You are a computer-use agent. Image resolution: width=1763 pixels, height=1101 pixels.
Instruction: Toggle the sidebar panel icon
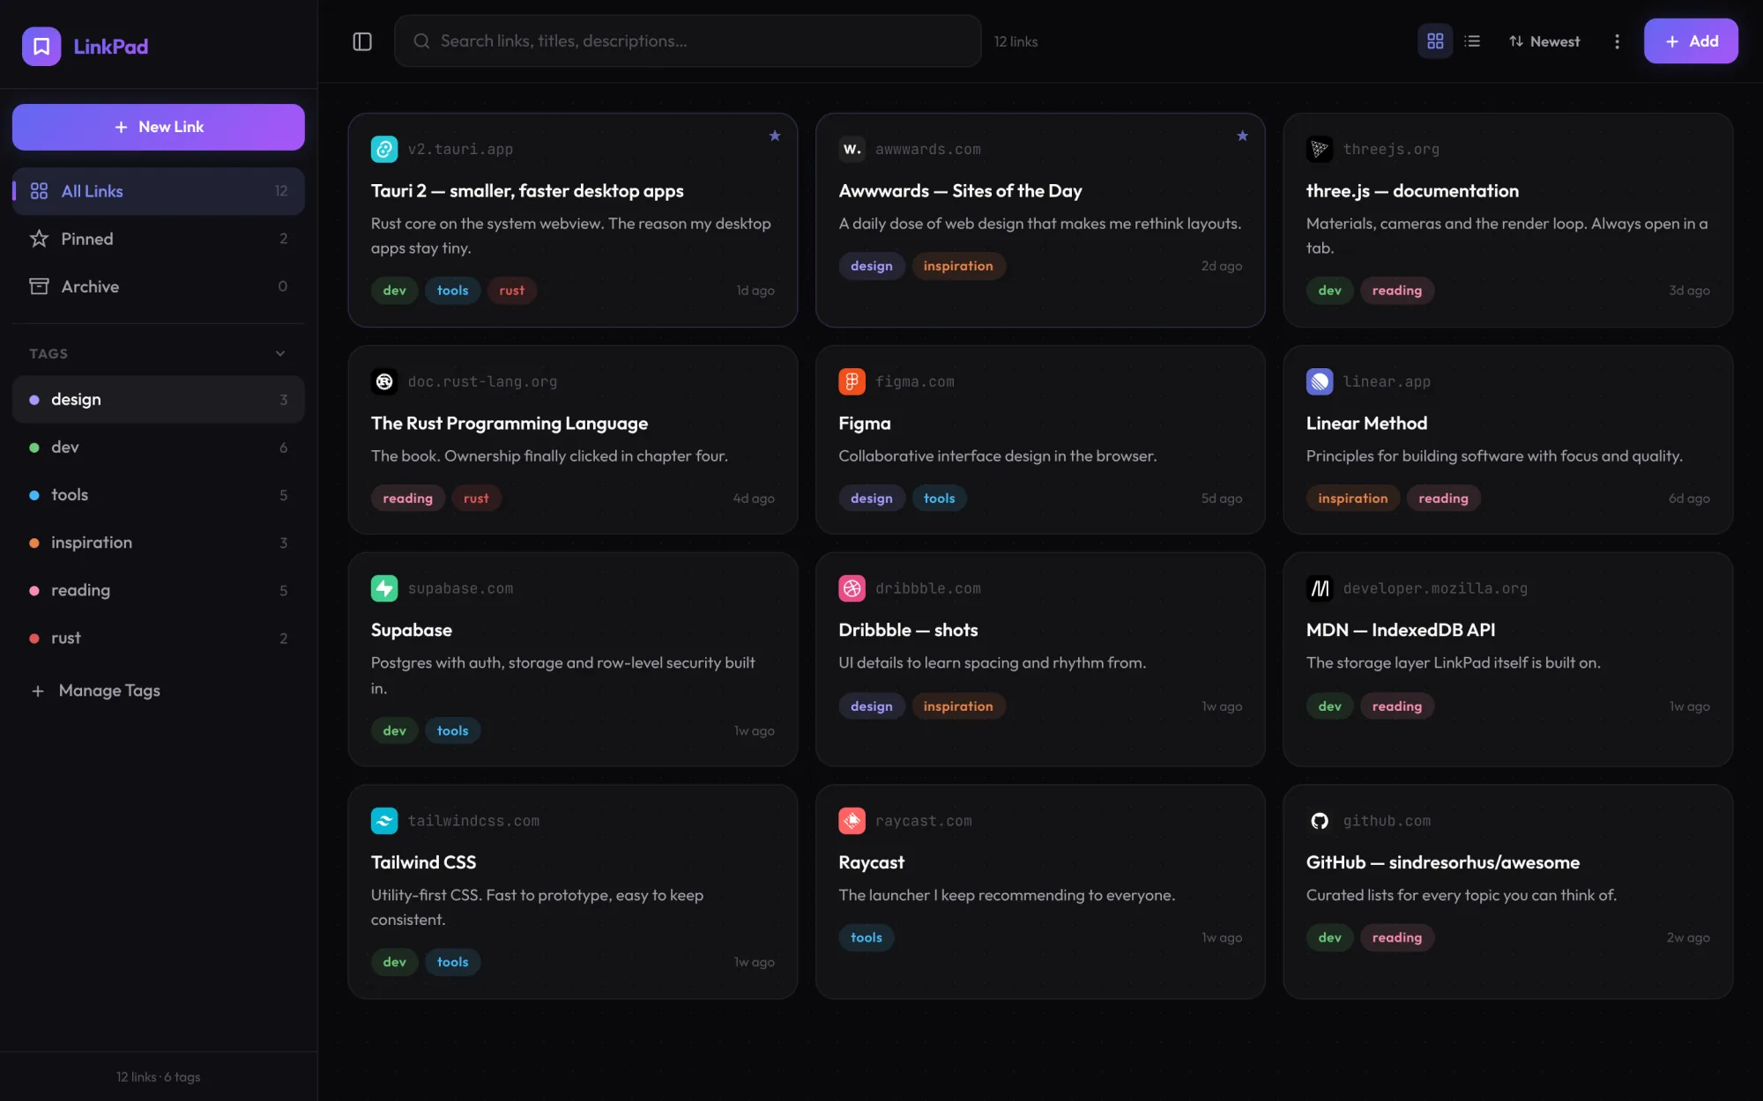(362, 41)
